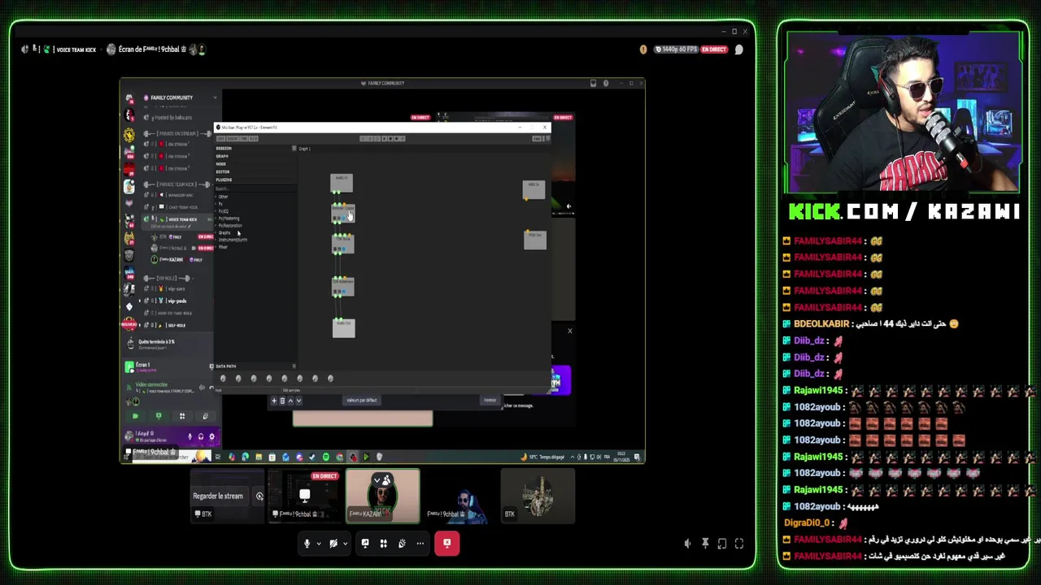Select 9chbal webcam participant tile
This screenshot has height=585, width=1041.
tap(459, 496)
